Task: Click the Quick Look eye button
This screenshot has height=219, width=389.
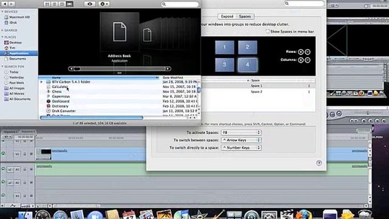Action: pos(90,4)
